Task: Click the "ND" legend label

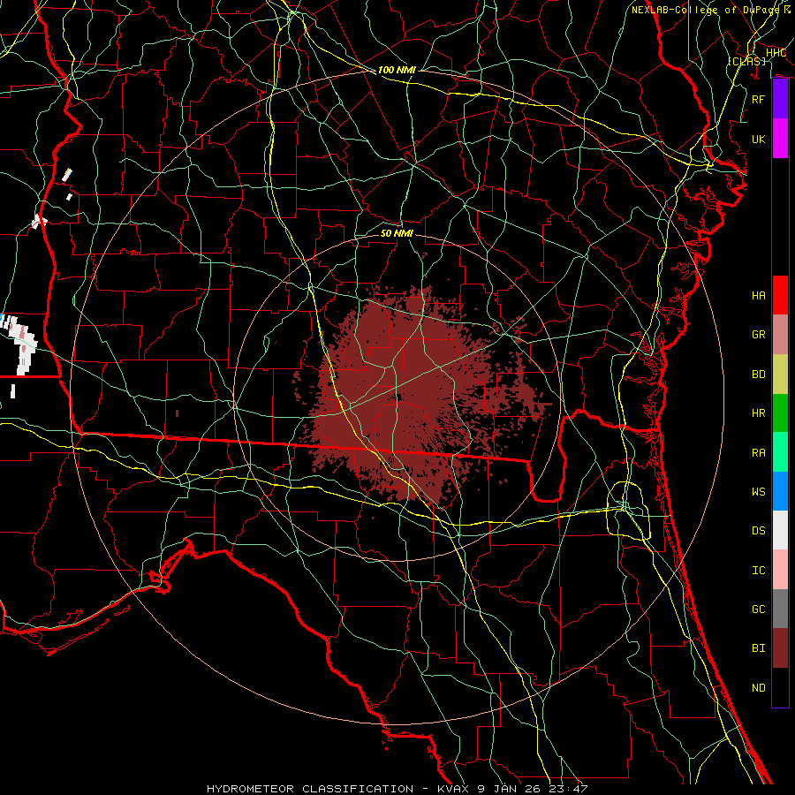Action: tap(759, 687)
